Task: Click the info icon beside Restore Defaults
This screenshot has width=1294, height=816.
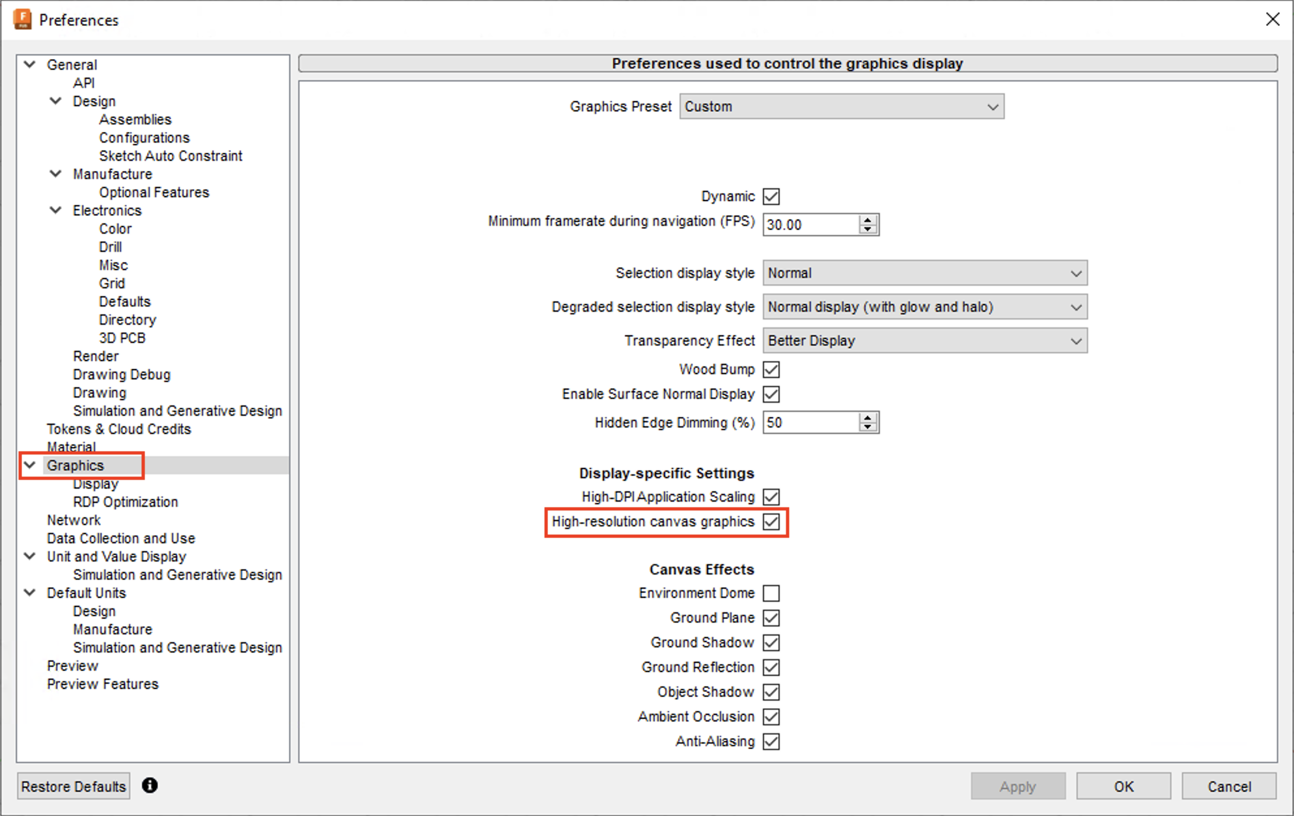Action: 149,786
